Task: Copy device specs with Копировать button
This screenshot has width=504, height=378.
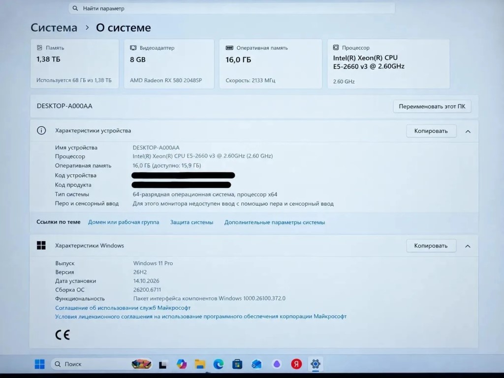Action: pyautogui.click(x=431, y=131)
